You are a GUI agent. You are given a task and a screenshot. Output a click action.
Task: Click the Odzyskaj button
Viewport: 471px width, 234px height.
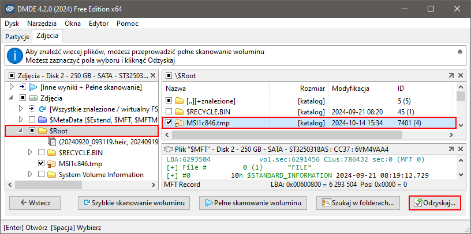click(x=435, y=202)
